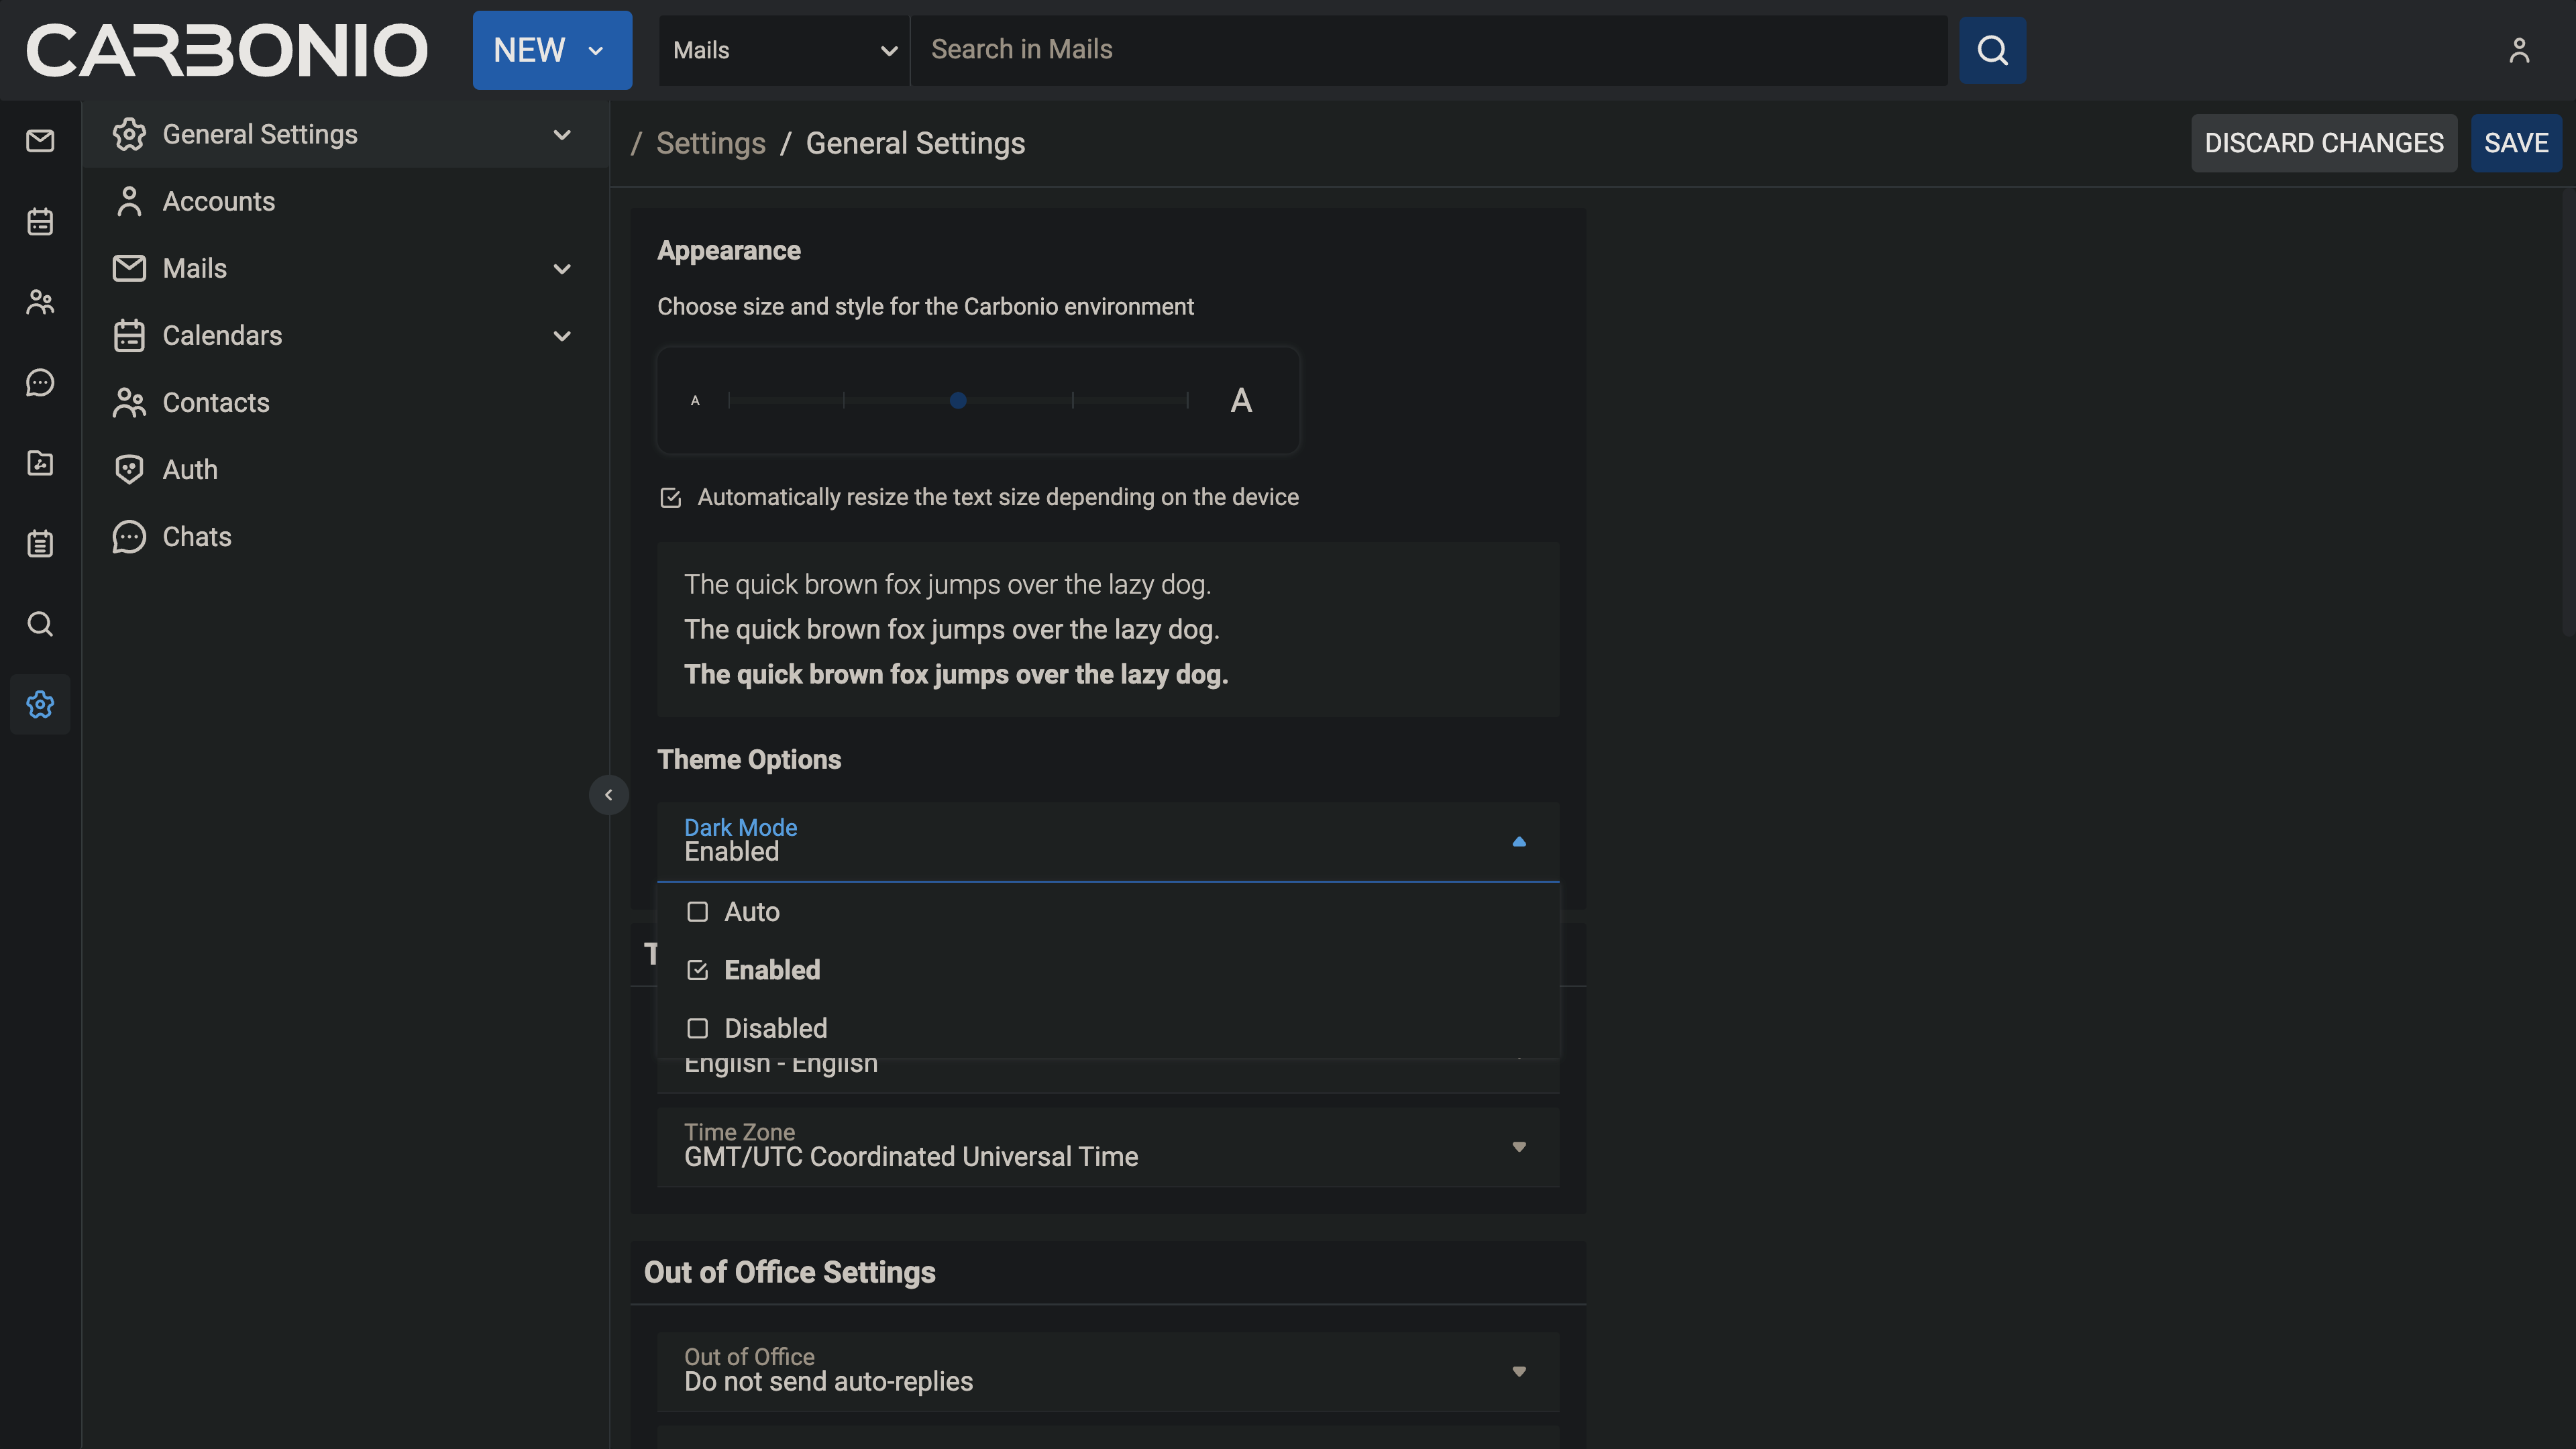Click the SAVE button

click(2515, 143)
